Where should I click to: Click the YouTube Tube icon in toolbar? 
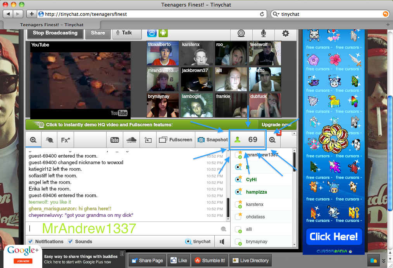115,140
